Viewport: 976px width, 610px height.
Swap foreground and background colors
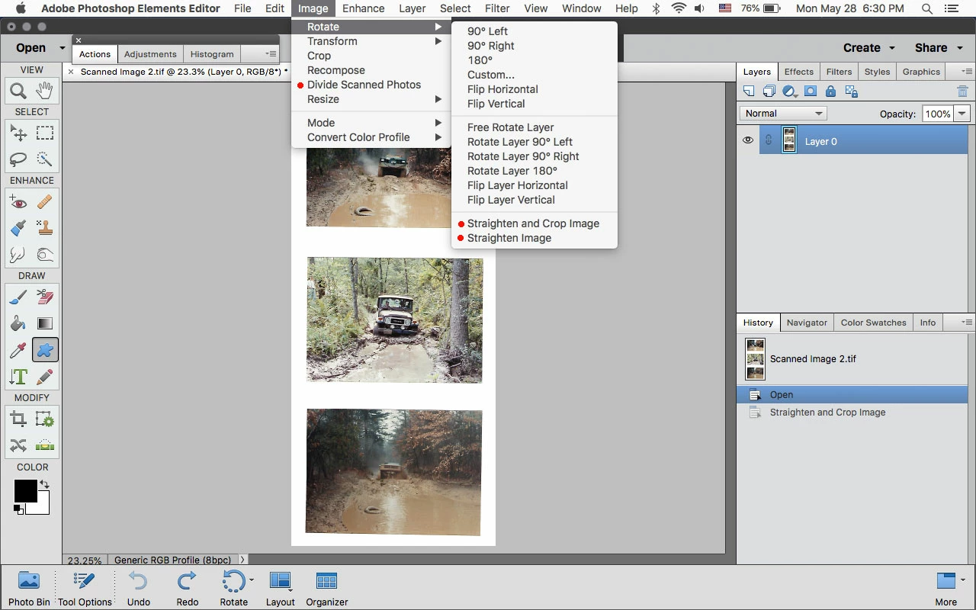[x=45, y=484]
